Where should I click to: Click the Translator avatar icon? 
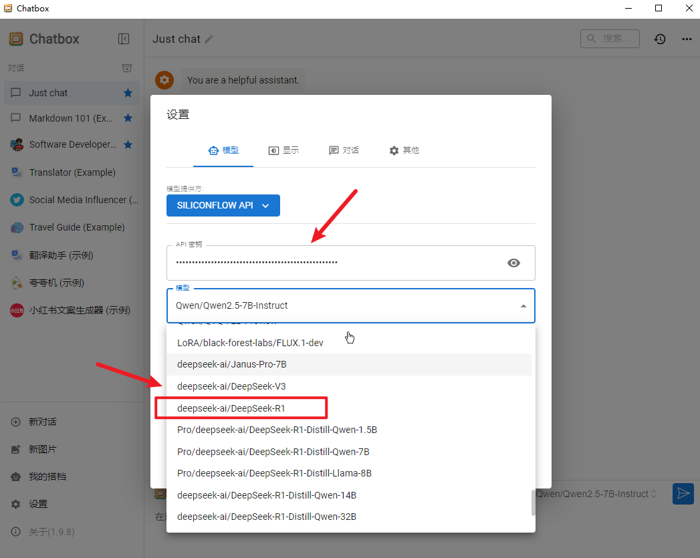pyautogui.click(x=17, y=172)
